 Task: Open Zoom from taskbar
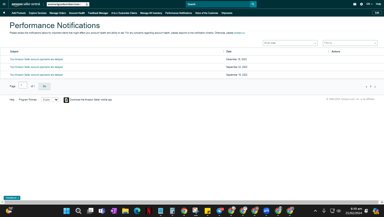tap(266, 211)
